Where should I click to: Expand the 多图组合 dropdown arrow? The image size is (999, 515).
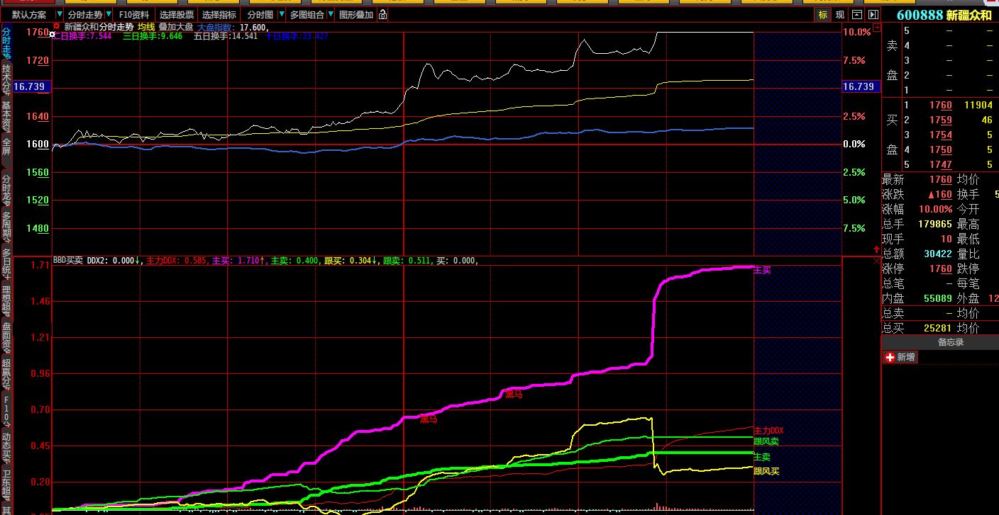331,15
